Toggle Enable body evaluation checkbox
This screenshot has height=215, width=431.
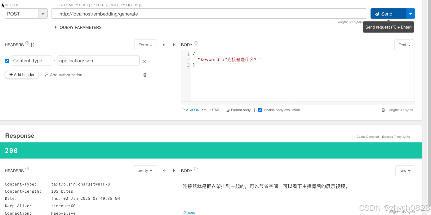[260, 110]
